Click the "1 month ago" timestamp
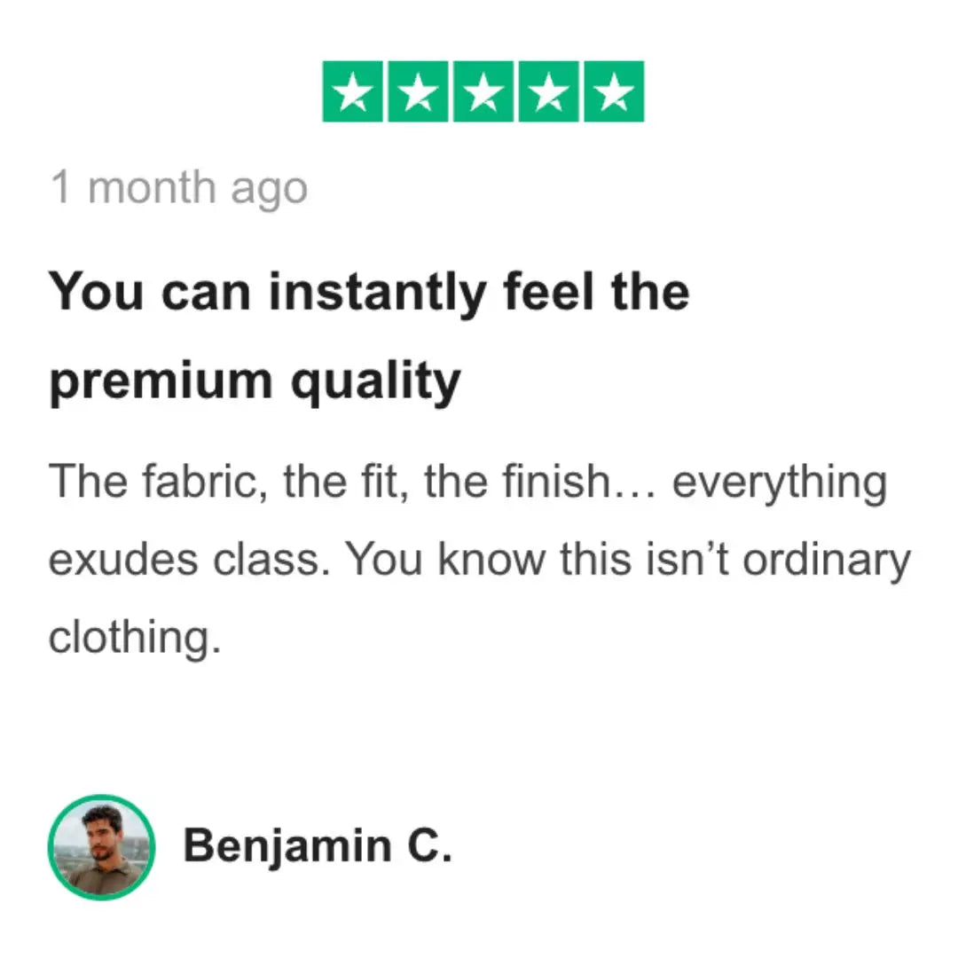 179,188
